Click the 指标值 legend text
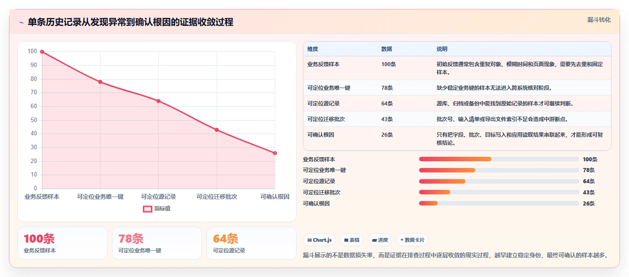The height and width of the screenshot is (277, 629). pyautogui.click(x=163, y=209)
